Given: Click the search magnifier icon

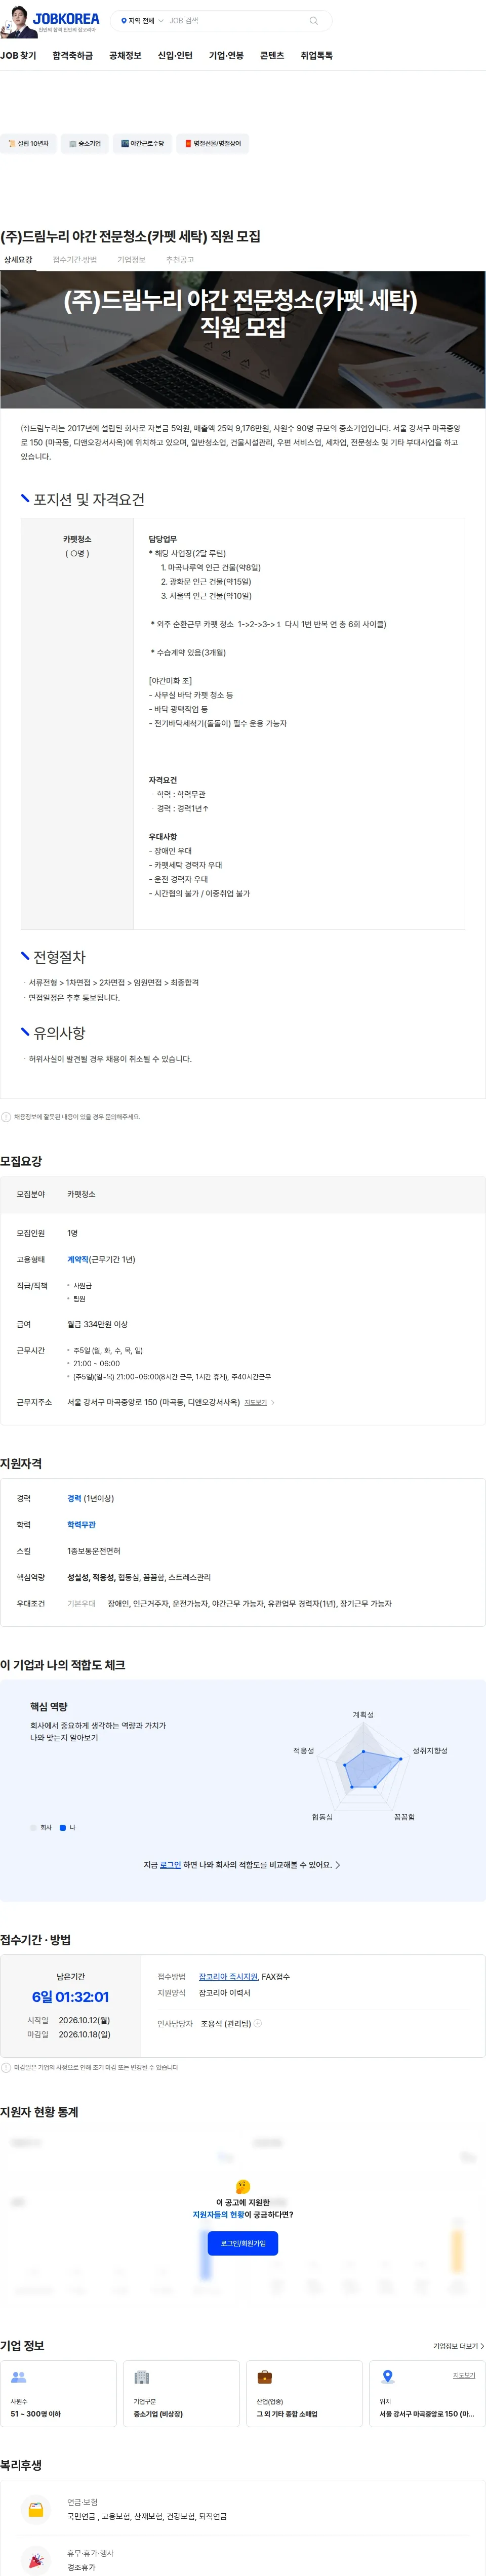Looking at the screenshot, I should [x=314, y=20].
